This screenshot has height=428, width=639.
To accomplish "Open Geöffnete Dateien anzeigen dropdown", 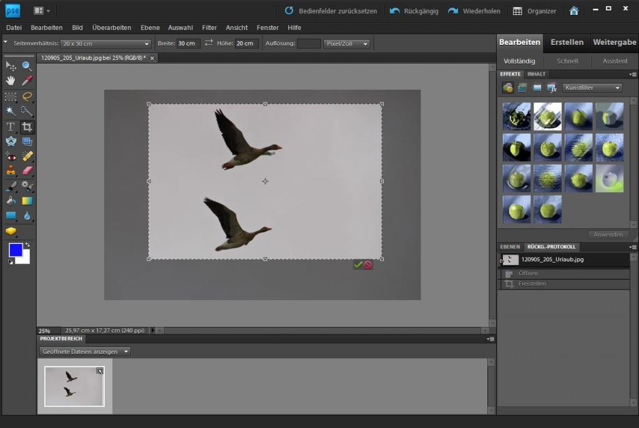I will pyautogui.click(x=85, y=351).
